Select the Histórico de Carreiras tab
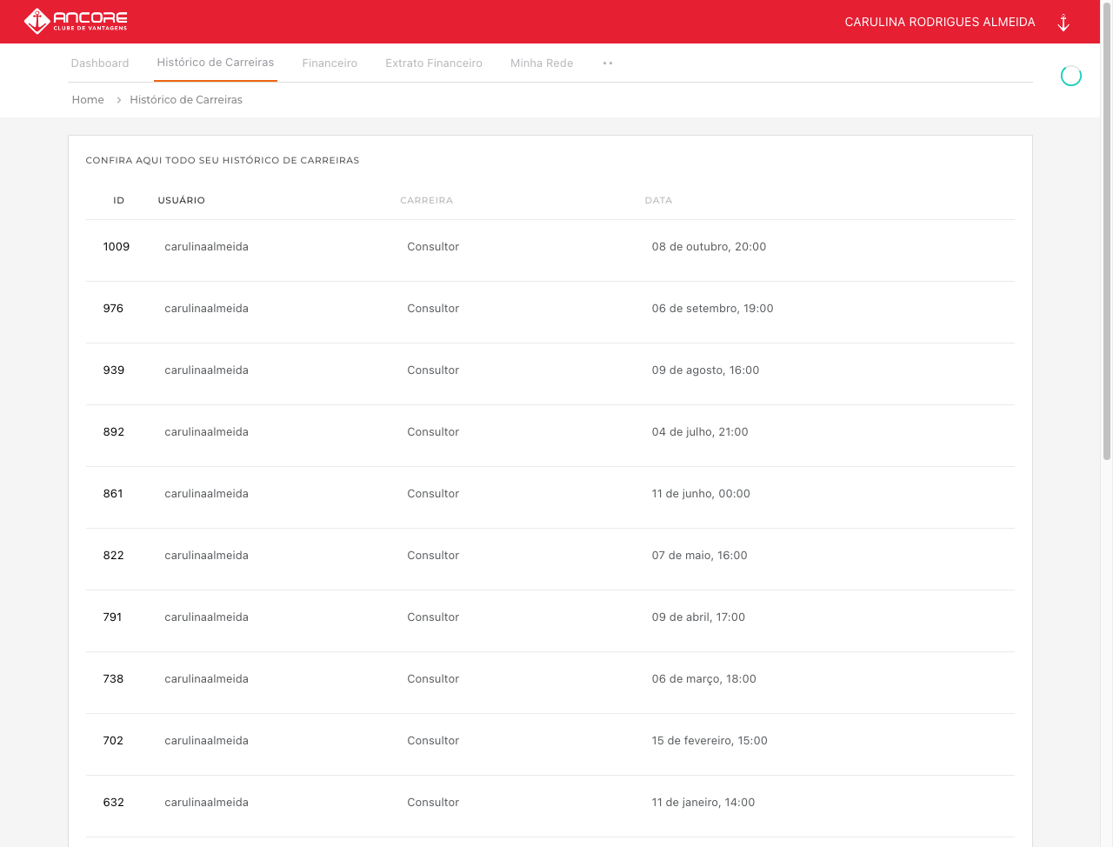 (x=216, y=63)
